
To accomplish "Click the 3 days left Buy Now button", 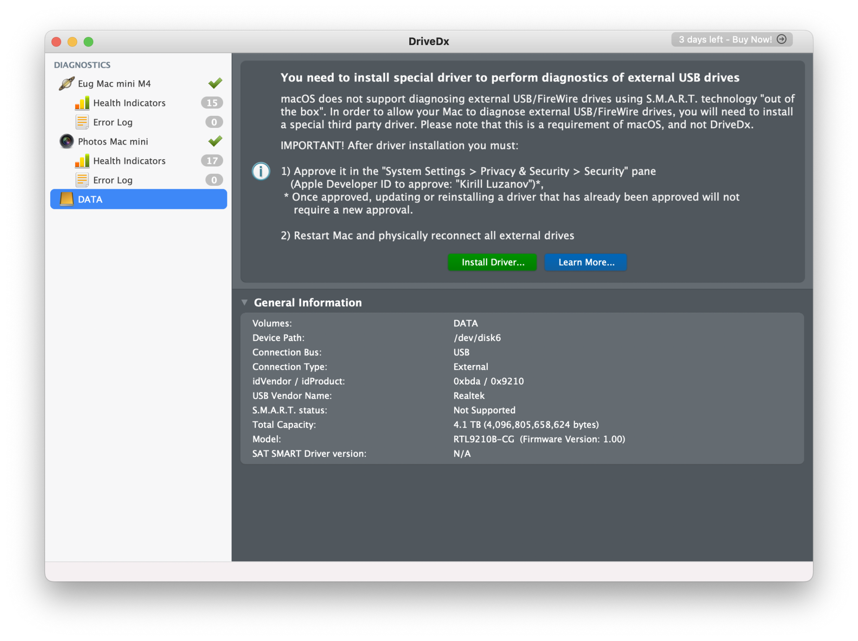I will [x=725, y=39].
